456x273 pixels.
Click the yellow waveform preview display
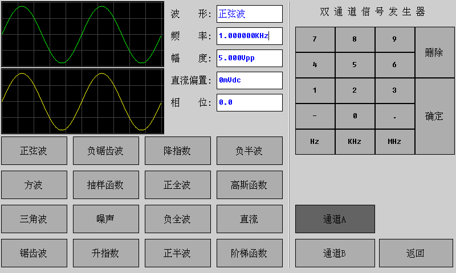[83, 101]
